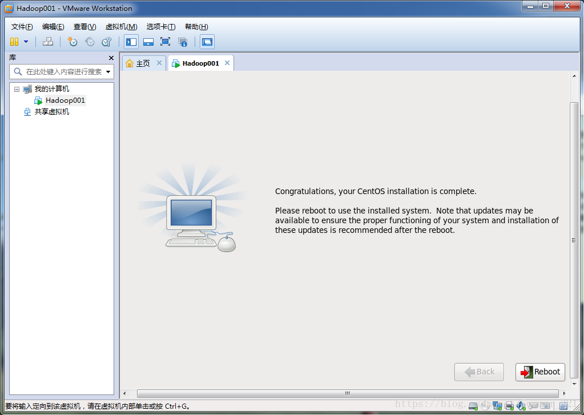Open the 文件(F) menu

pyautogui.click(x=22, y=27)
